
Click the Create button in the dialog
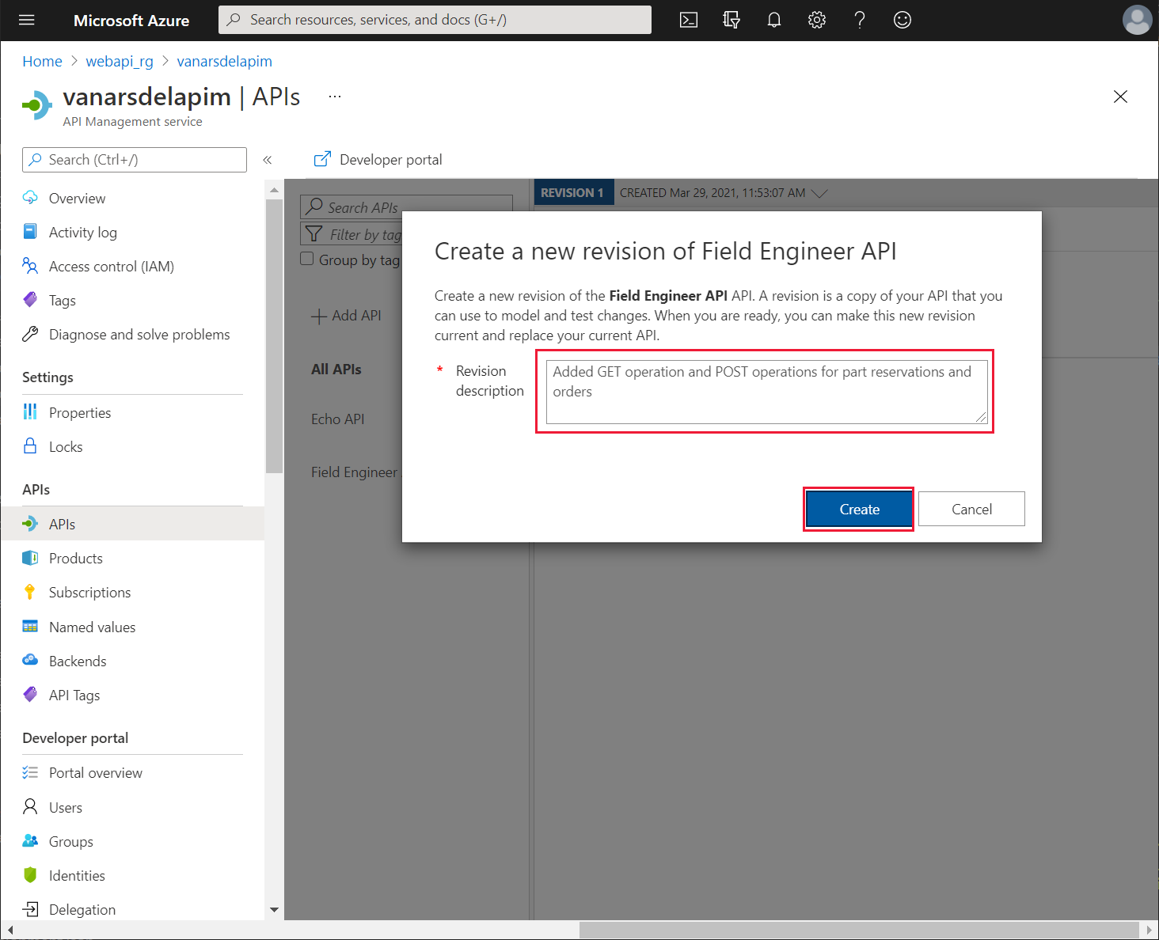tap(859, 509)
